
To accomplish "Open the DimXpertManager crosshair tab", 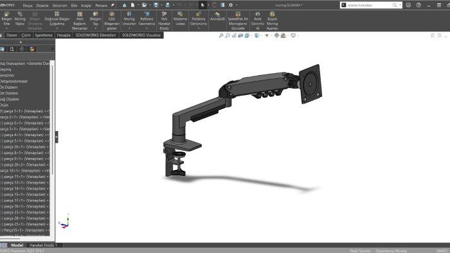I will 22,49.
